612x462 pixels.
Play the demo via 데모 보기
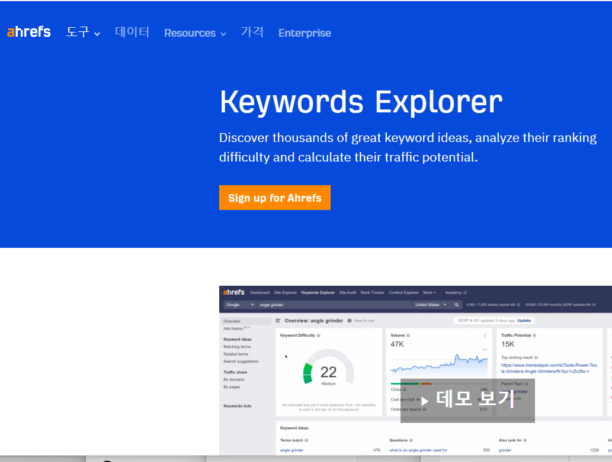coord(467,400)
